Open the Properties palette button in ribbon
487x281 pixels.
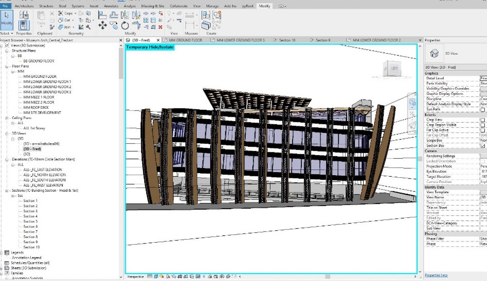(24, 25)
